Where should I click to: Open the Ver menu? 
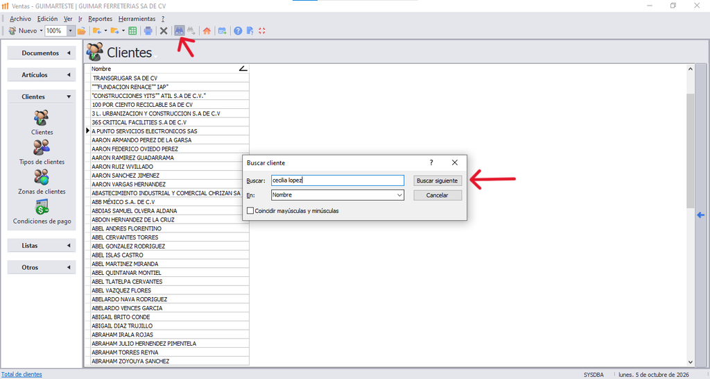pos(68,19)
